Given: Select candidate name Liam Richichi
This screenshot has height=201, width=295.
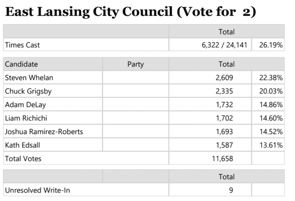Looking at the screenshot, I should 26,118.
